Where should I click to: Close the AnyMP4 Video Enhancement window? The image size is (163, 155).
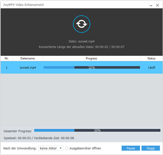[x=158, y=5]
